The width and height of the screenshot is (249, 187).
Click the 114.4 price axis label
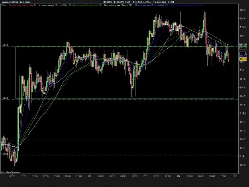[x=242, y=122]
